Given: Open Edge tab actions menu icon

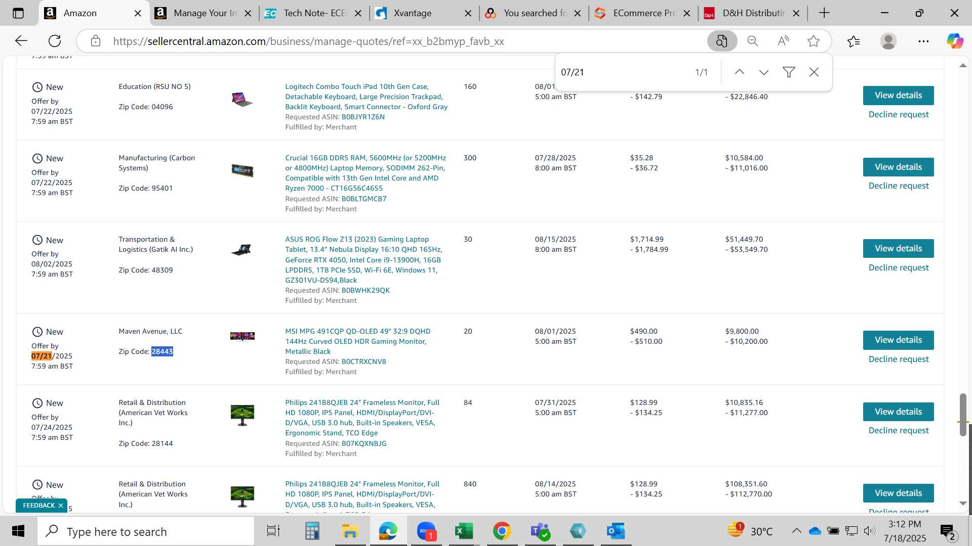Looking at the screenshot, I should (x=18, y=13).
